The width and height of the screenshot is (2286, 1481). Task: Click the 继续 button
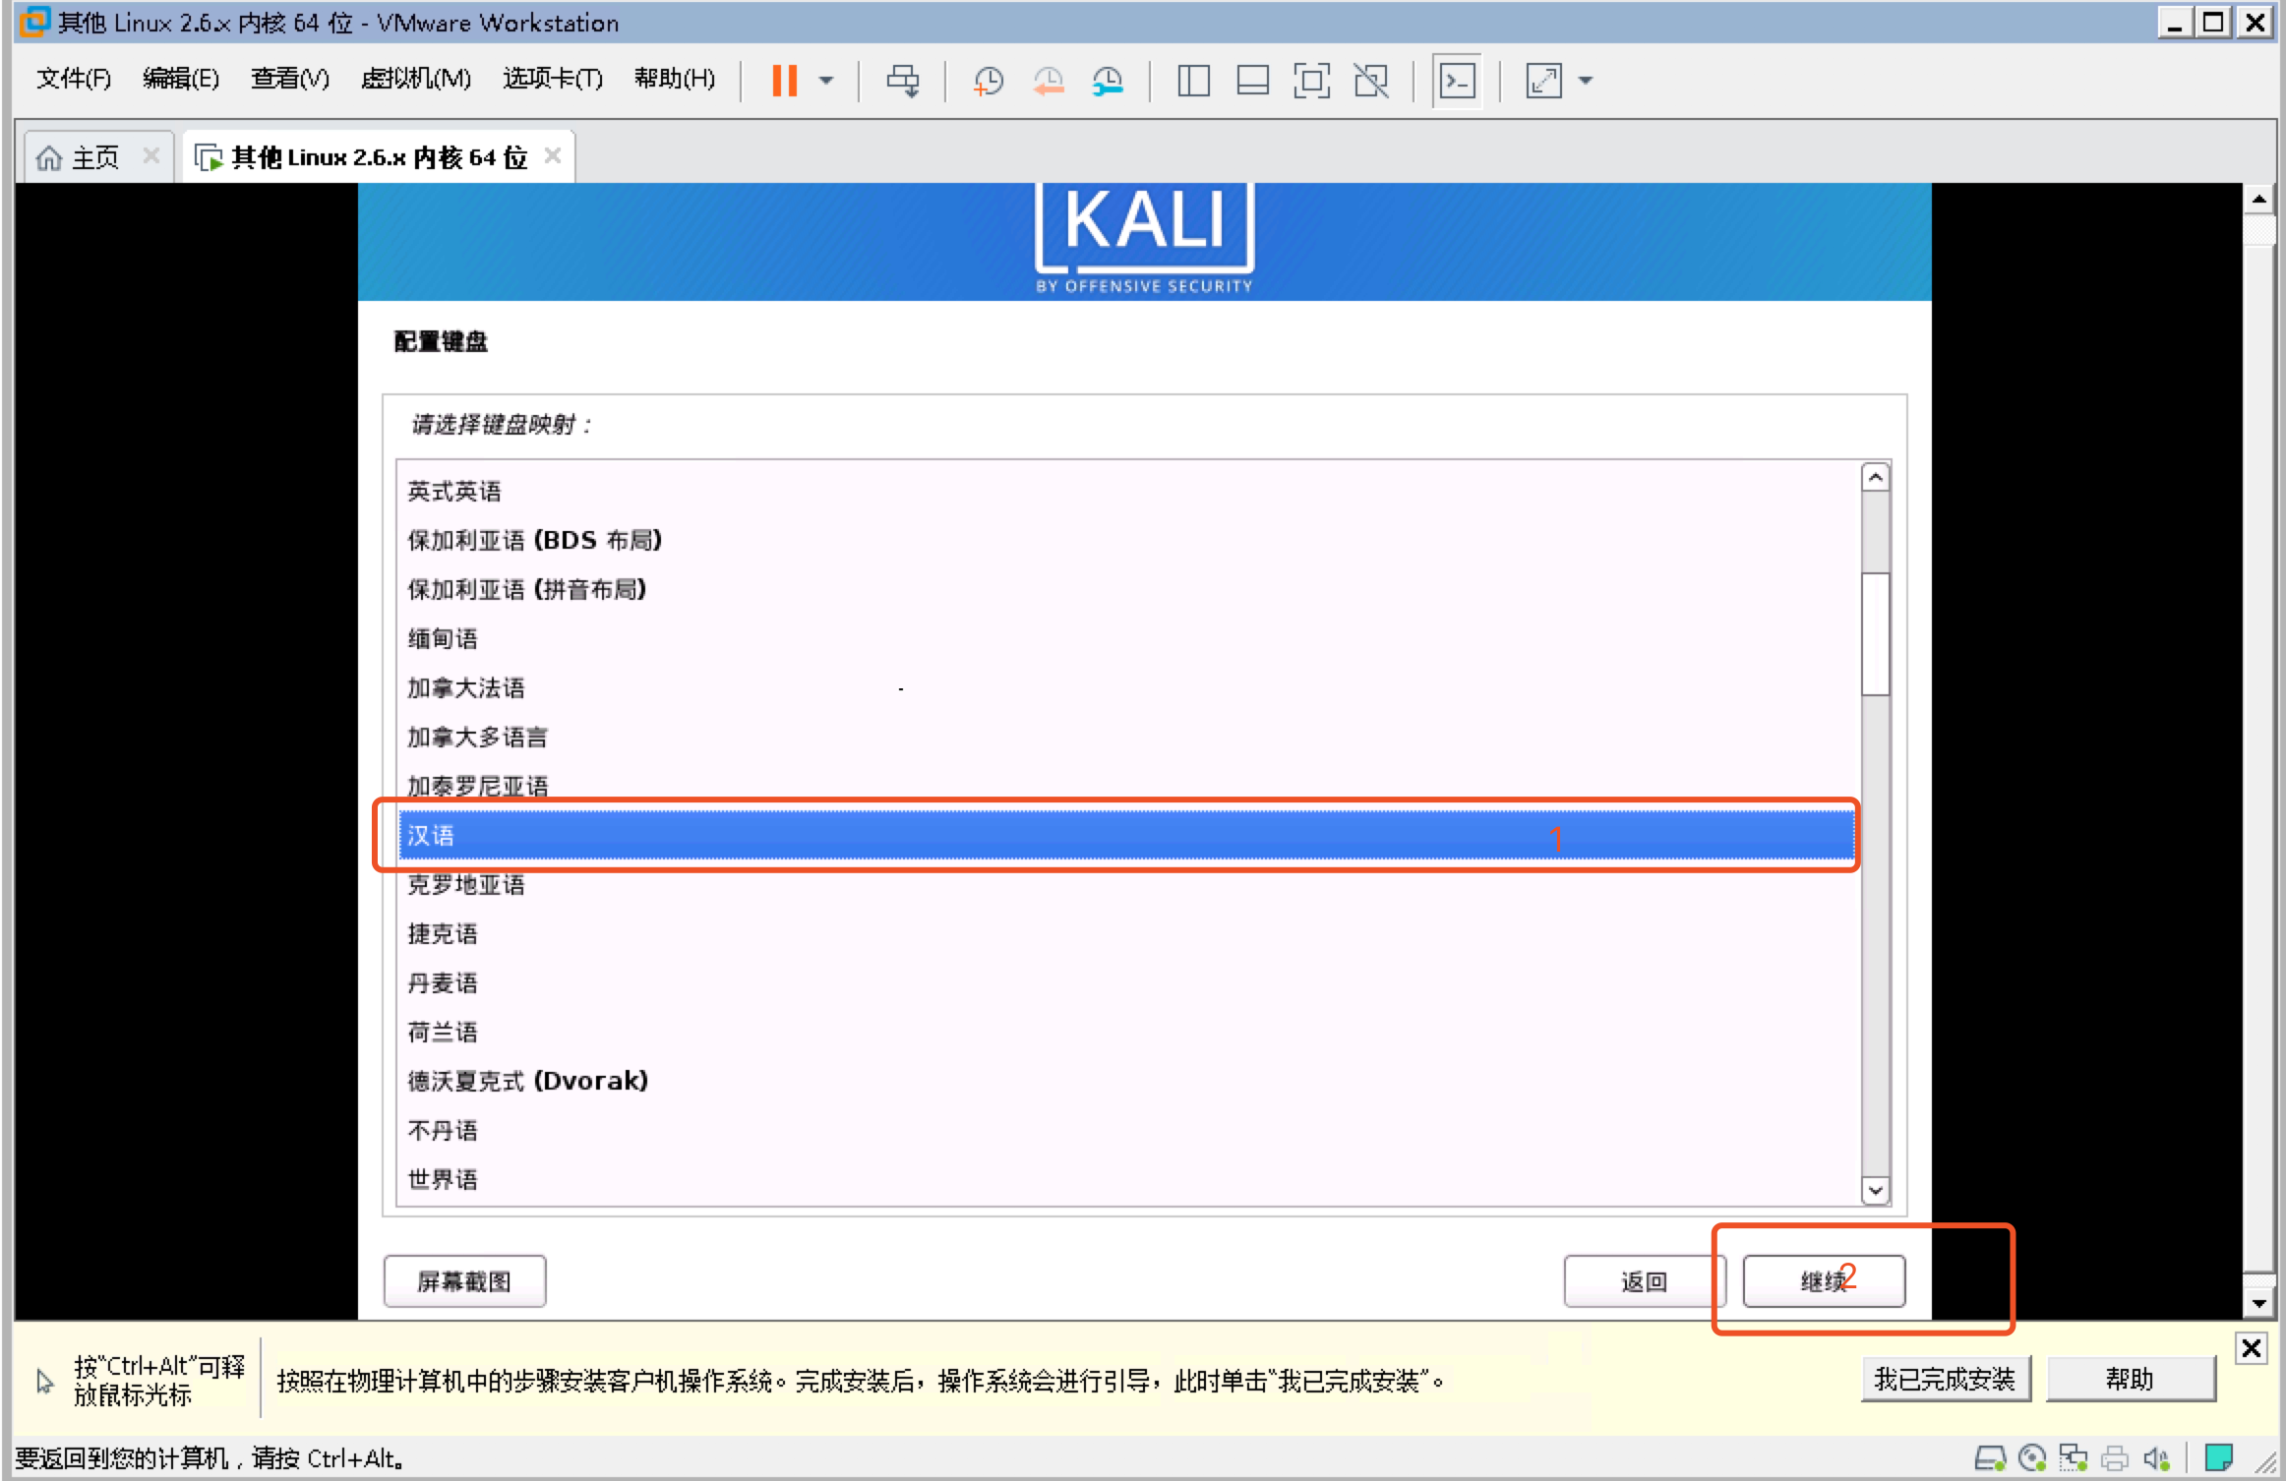[x=1823, y=1280]
